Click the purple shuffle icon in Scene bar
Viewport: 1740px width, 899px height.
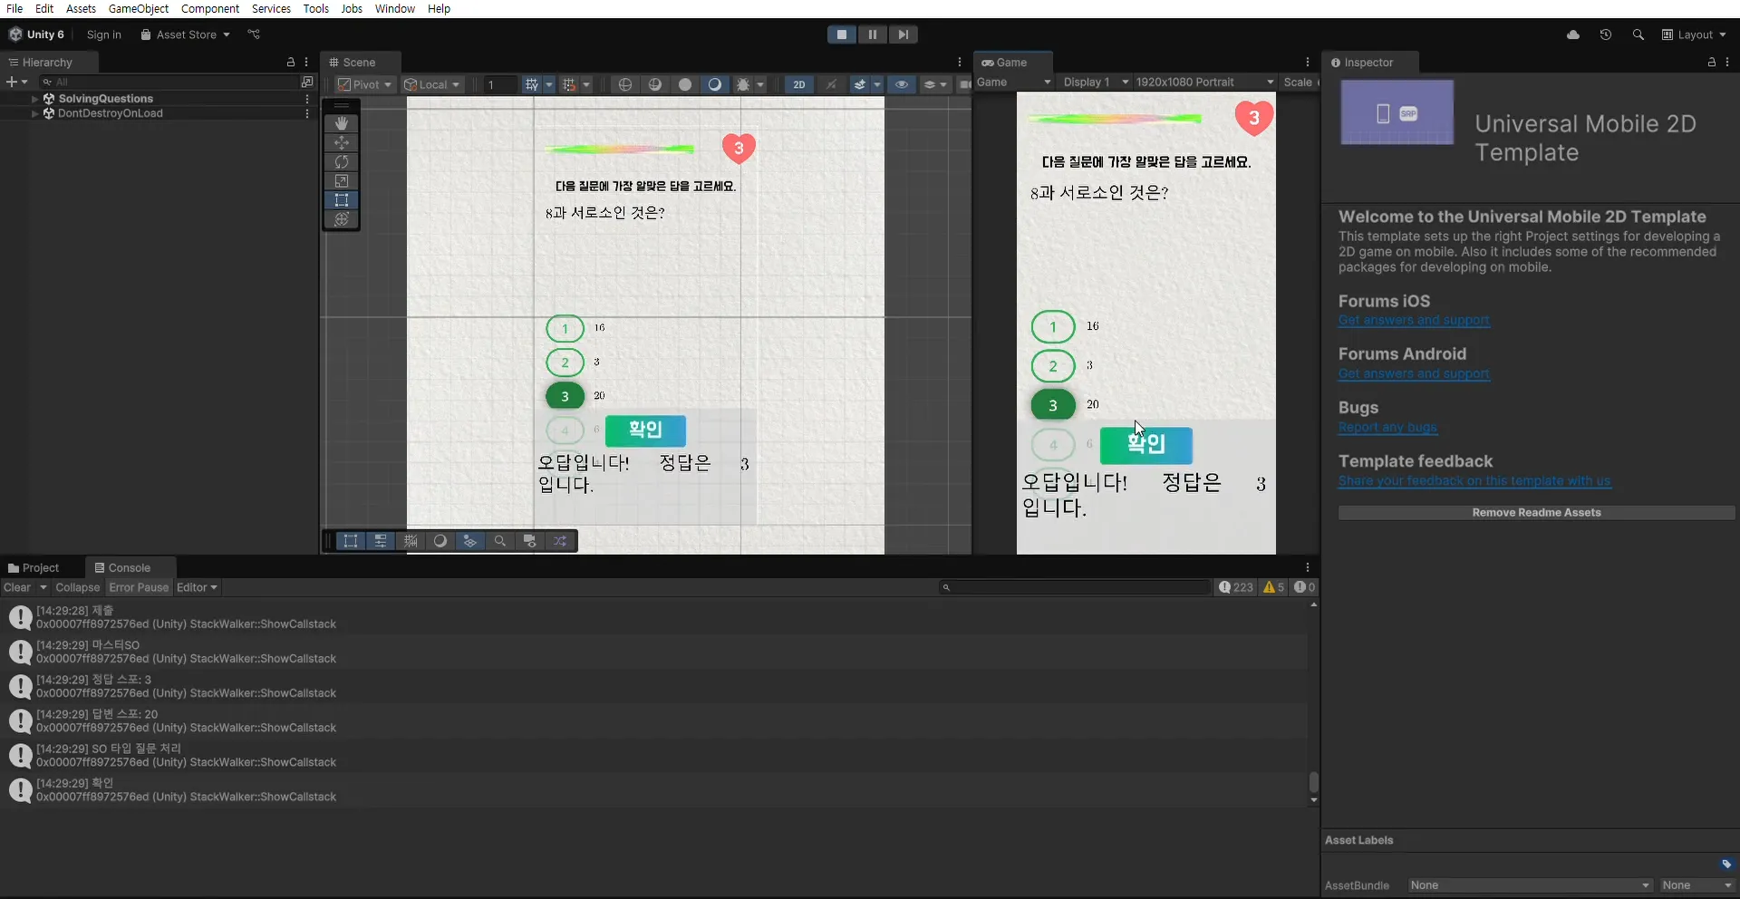pos(560,541)
